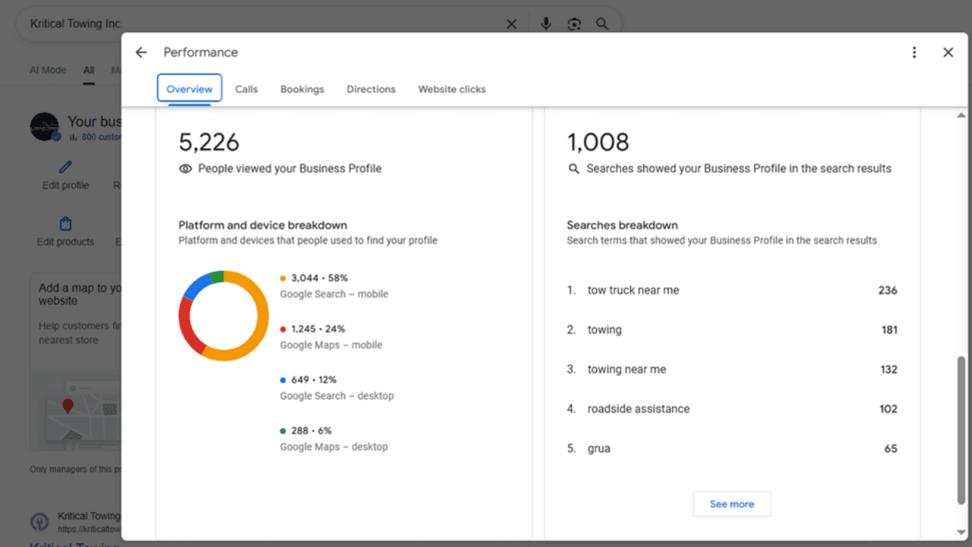The height and width of the screenshot is (547, 972).
Task: Open Google Lens image search icon
Action: (574, 24)
